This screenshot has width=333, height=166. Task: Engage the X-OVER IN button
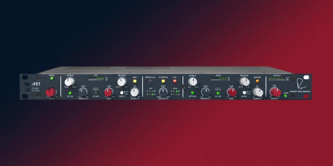coord(163,81)
